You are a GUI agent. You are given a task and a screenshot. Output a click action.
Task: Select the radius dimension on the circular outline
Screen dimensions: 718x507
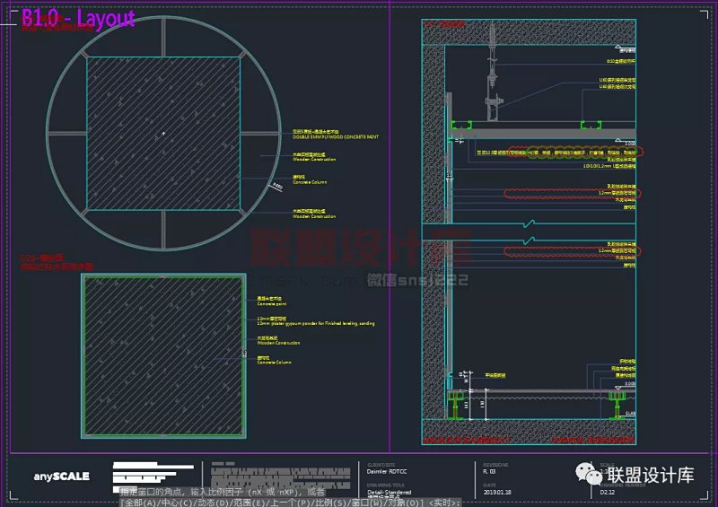(276, 186)
